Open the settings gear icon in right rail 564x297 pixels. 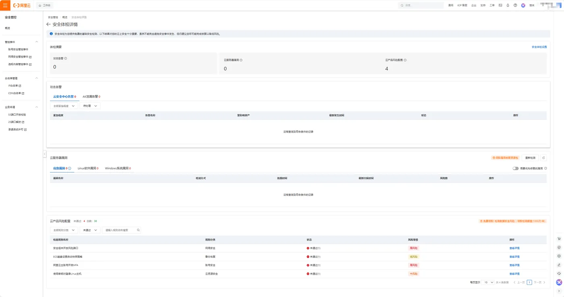[x=559, y=256]
